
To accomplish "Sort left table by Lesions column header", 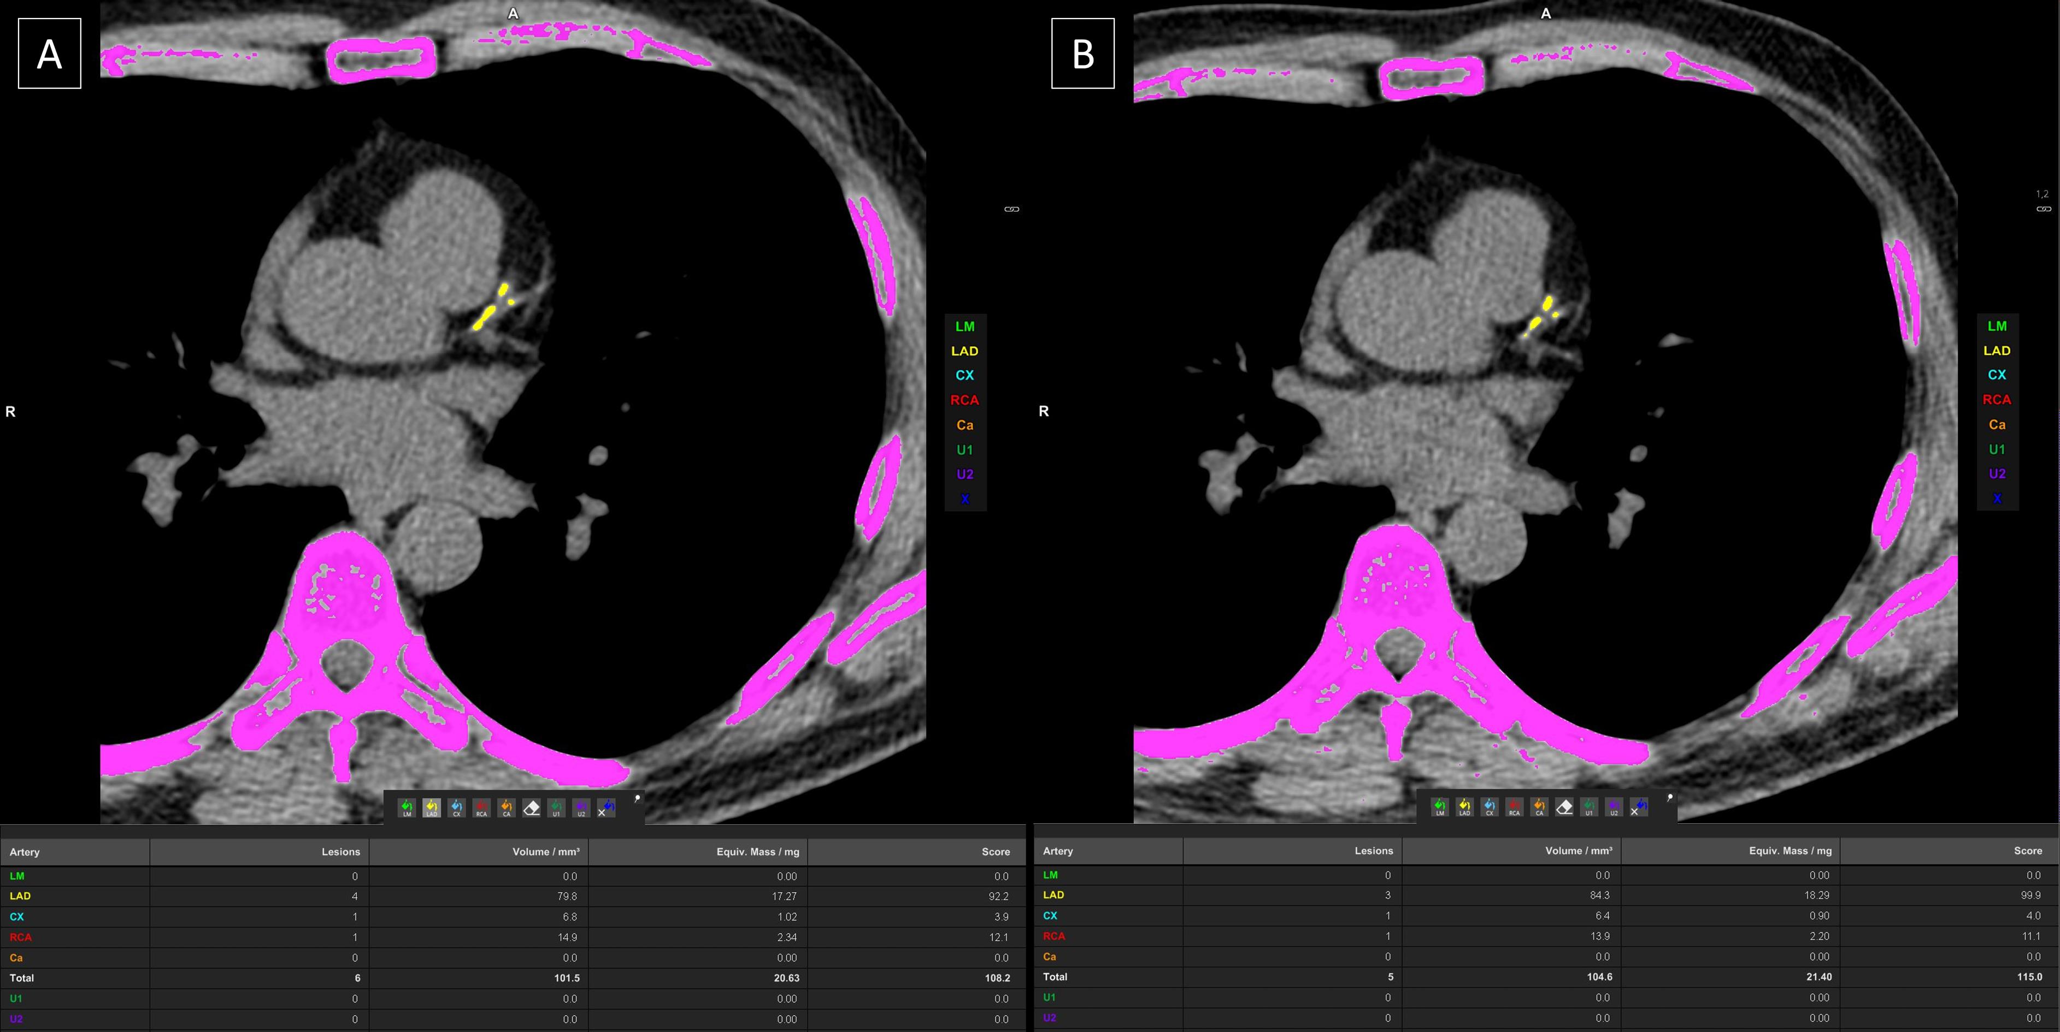I will (259, 852).
